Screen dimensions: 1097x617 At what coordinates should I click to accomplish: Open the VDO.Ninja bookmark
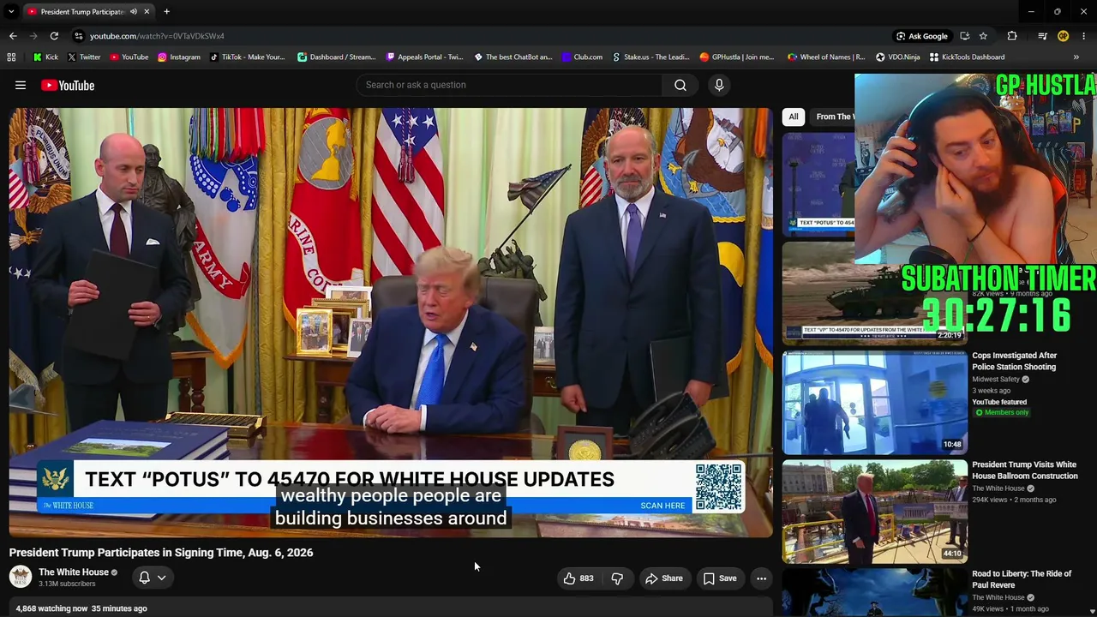click(x=897, y=57)
